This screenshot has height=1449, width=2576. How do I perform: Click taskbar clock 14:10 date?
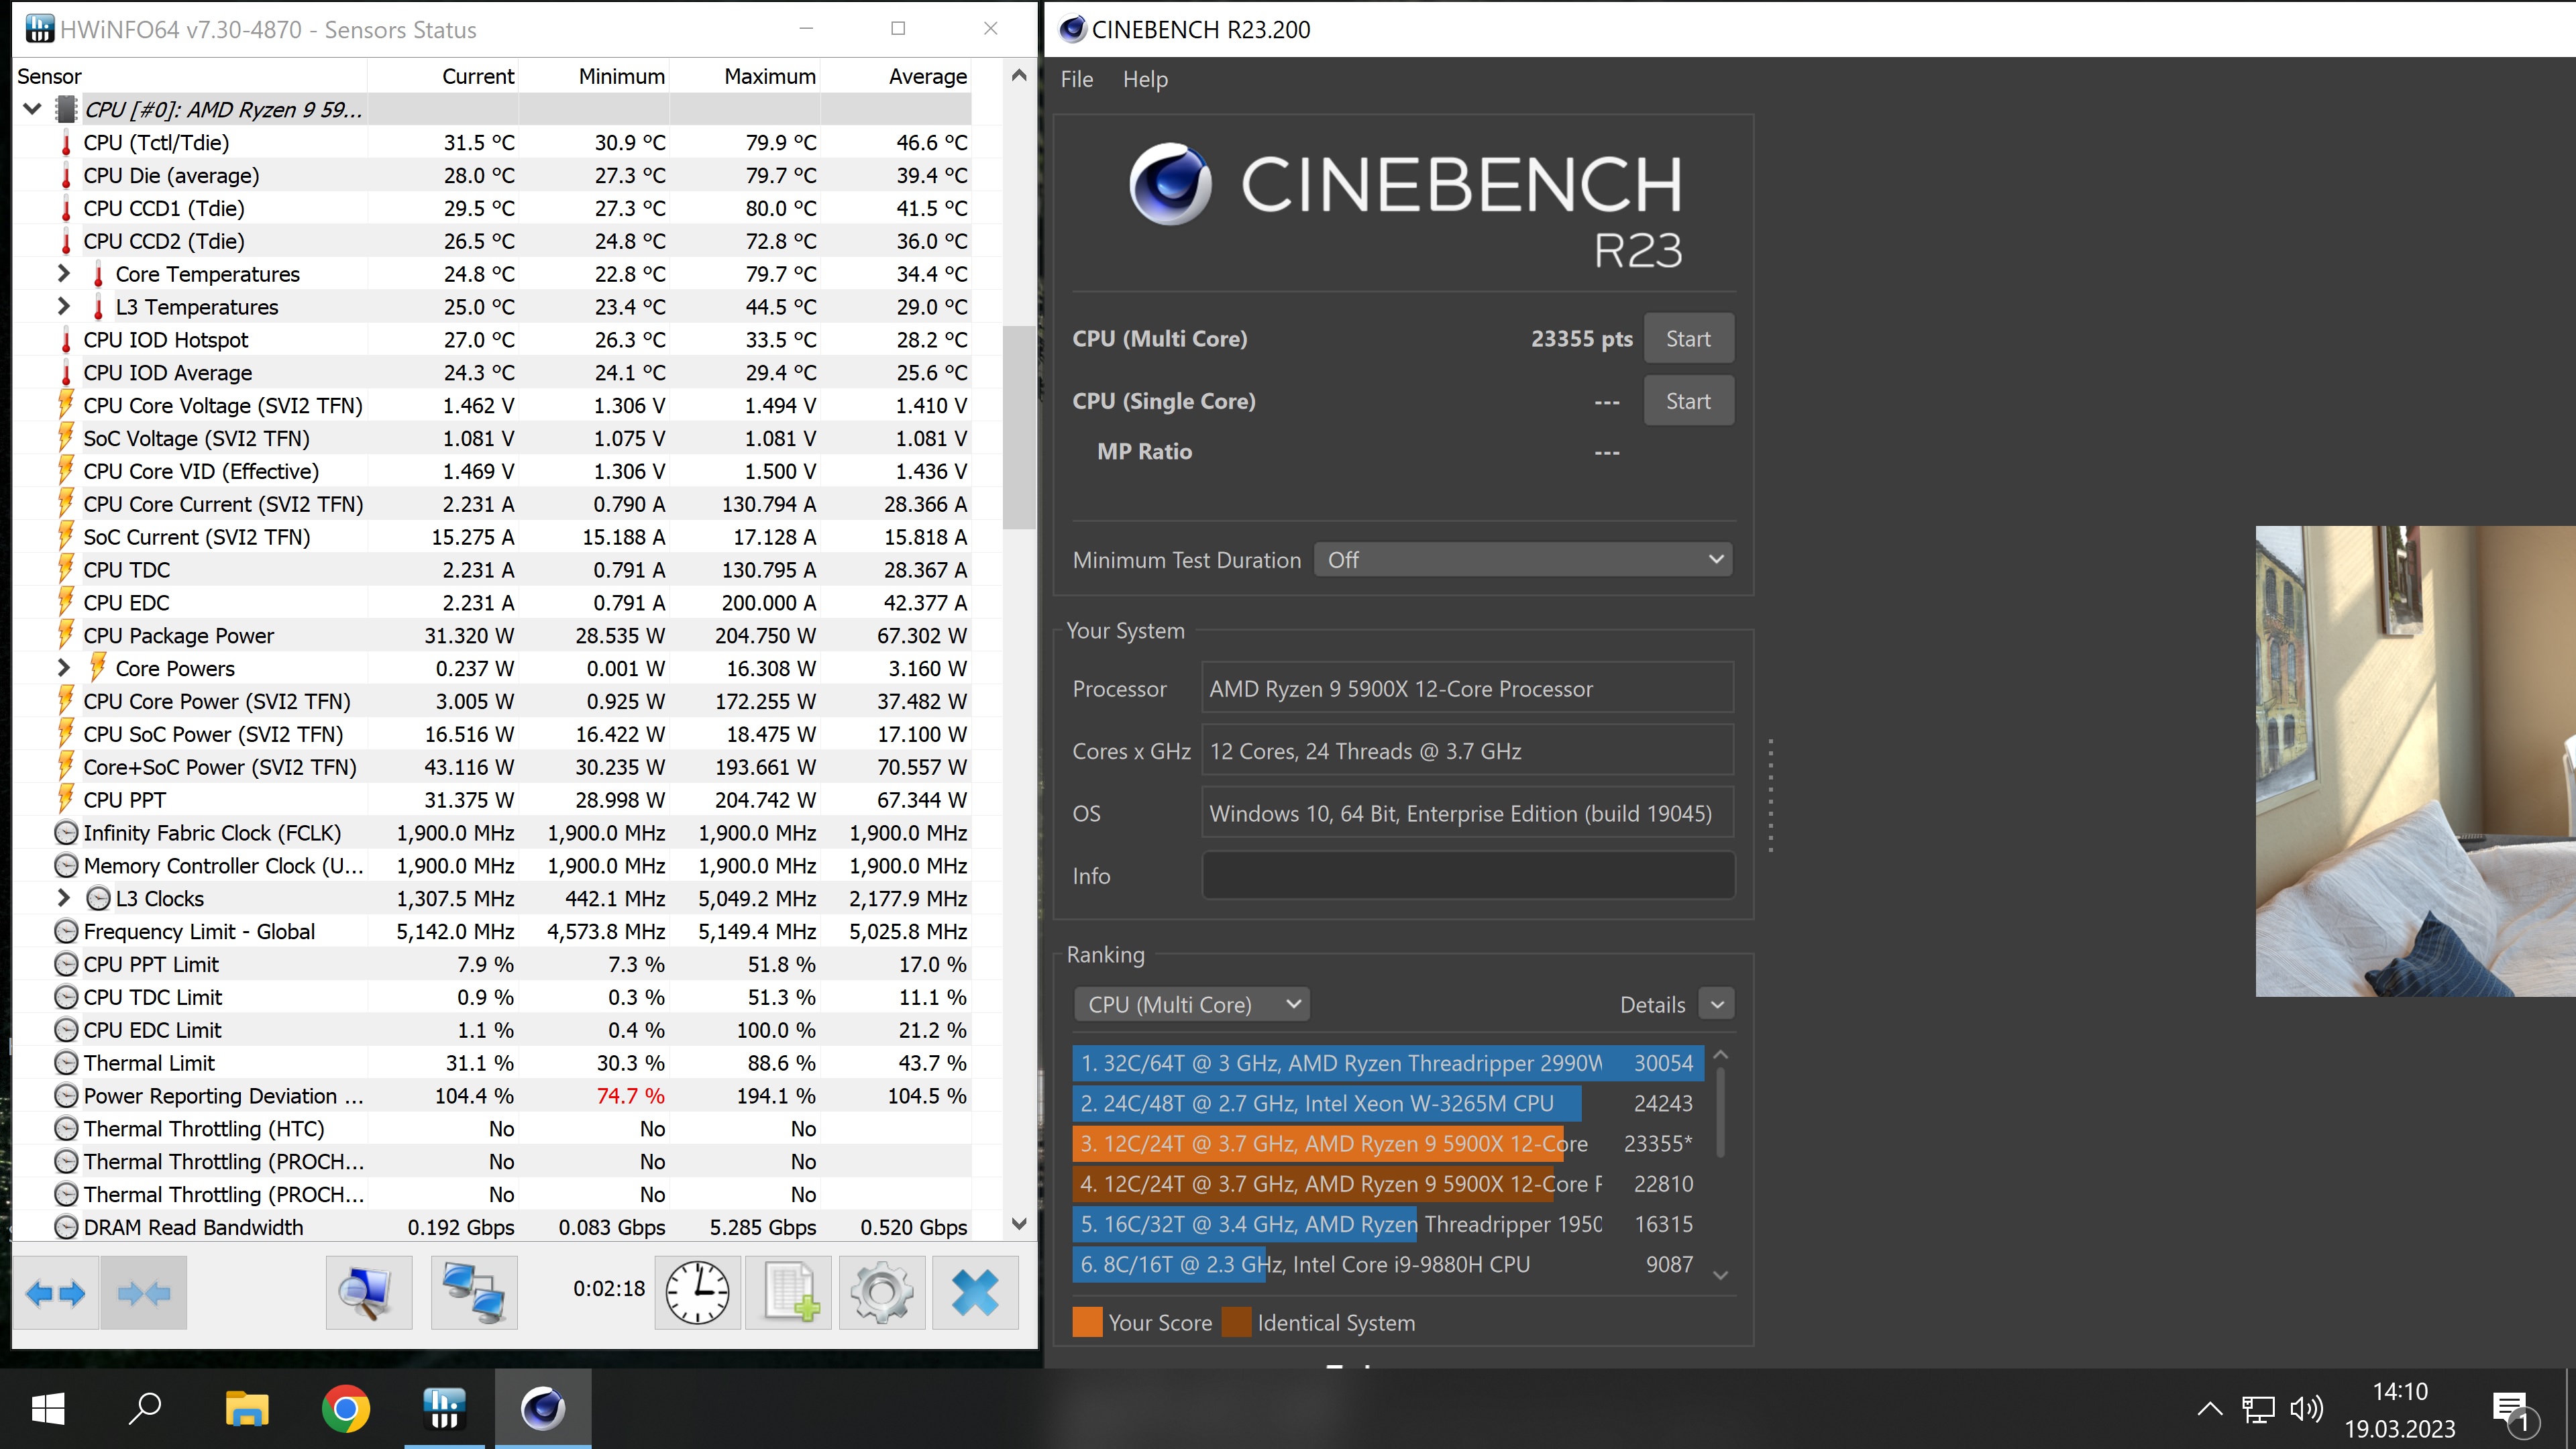(x=2400, y=1410)
